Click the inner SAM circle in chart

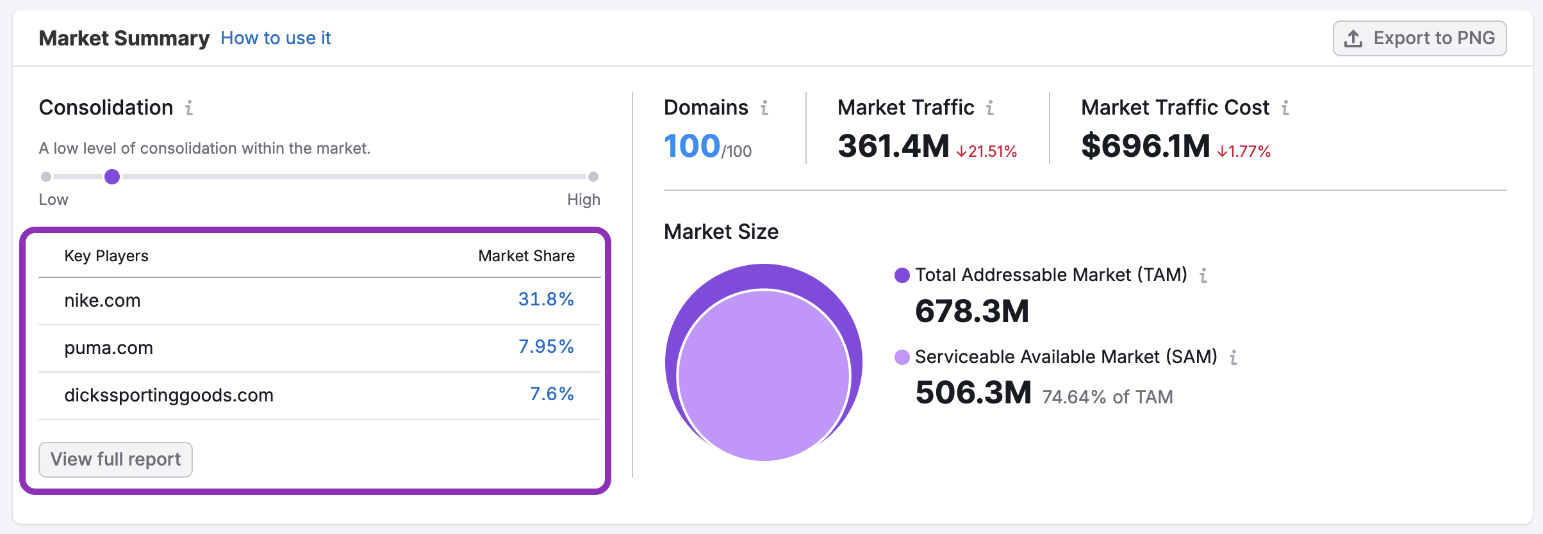click(x=764, y=375)
